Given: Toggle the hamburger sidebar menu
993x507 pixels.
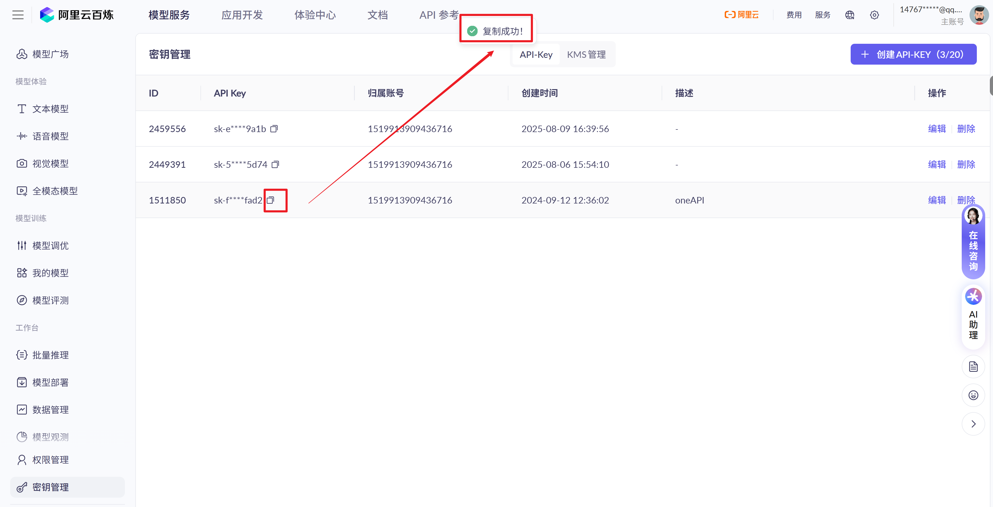Looking at the screenshot, I should coord(18,15).
